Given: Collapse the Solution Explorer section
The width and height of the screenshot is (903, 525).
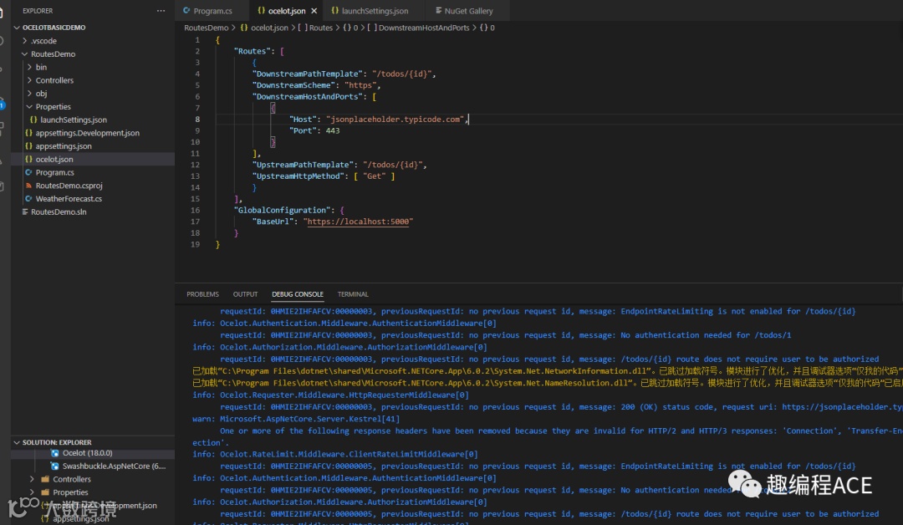Looking at the screenshot, I should pos(17,442).
